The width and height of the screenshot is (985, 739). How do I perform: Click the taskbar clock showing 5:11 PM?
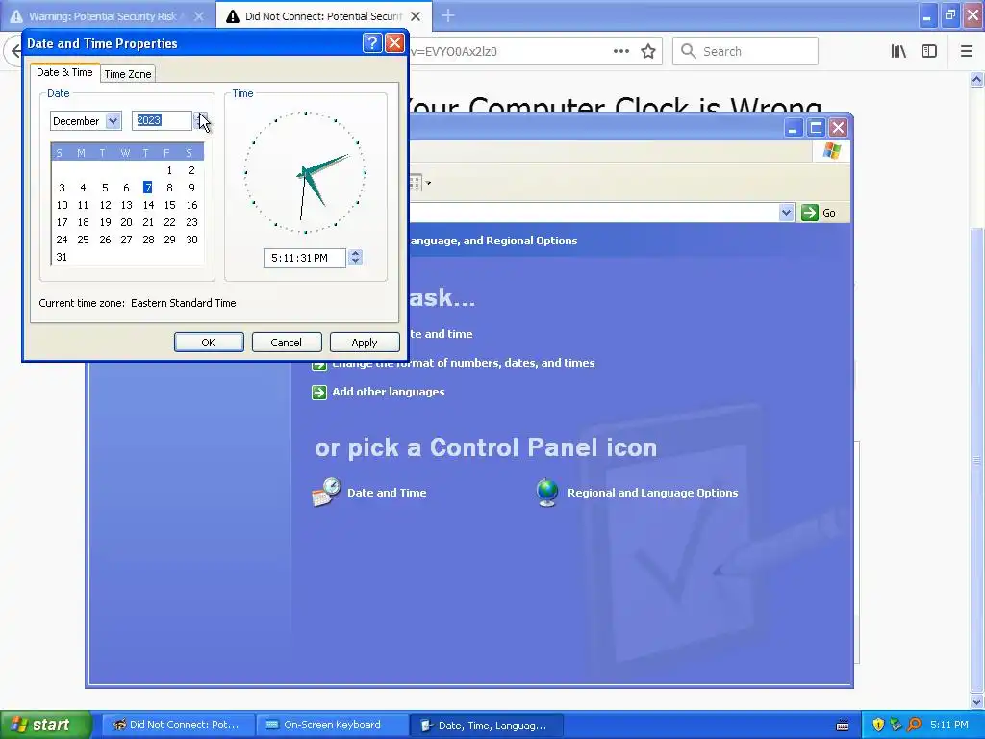[x=949, y=725]
